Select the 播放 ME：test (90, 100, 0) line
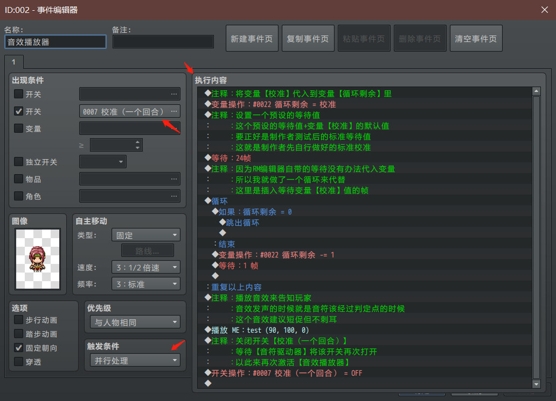556x401 pixels. click(365, 330)
